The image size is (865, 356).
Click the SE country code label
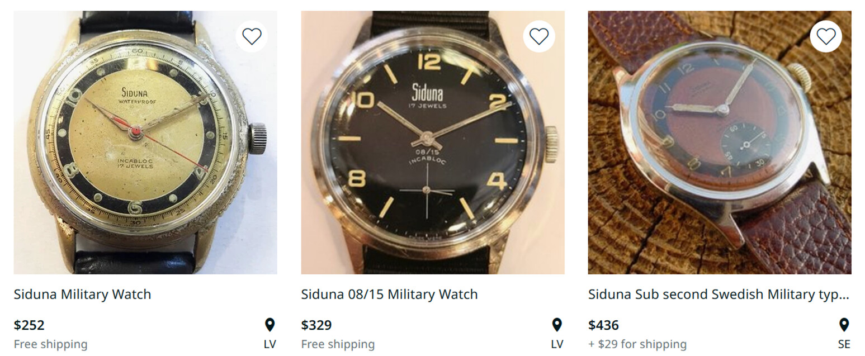tap(844, 344)
